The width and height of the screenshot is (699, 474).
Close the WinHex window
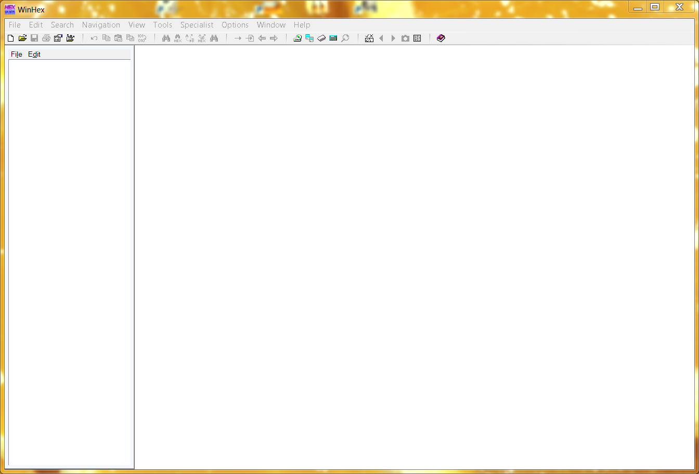tap(679, 7)
